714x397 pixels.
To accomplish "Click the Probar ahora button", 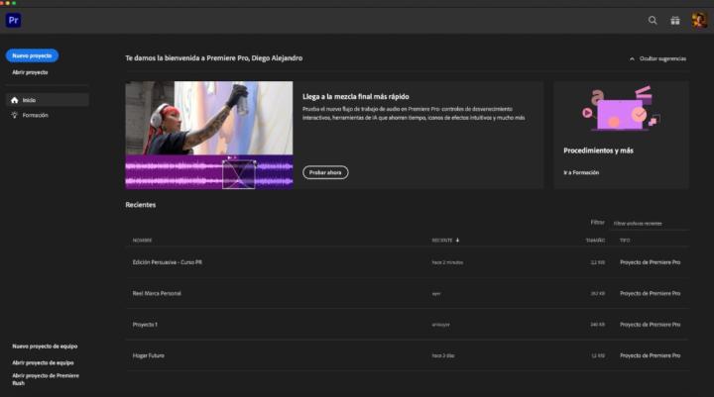I will point(325,172).
